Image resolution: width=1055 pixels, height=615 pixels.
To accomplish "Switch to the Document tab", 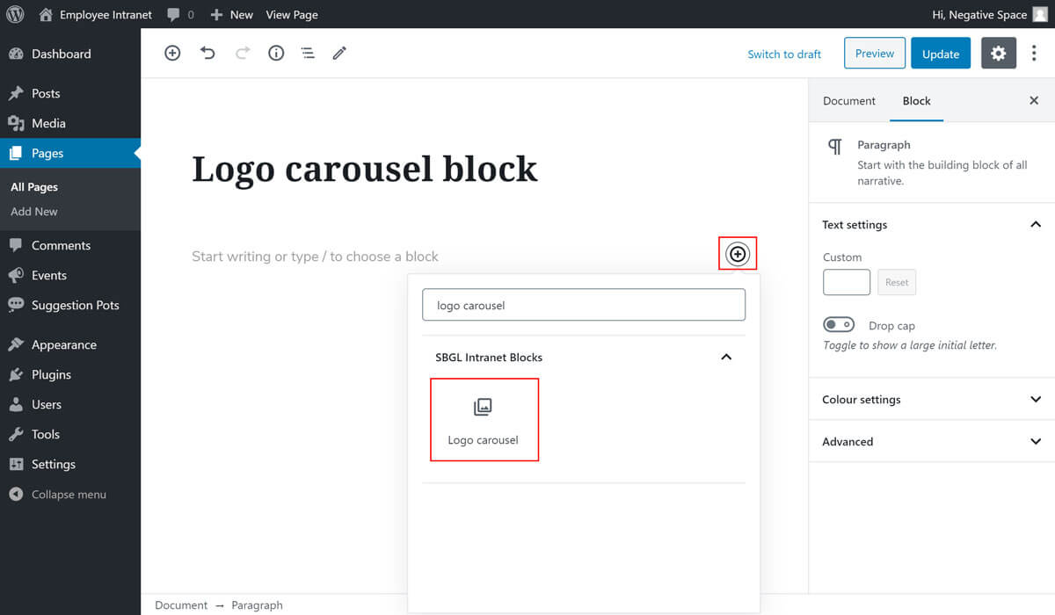I will pyautogui.click(x=848, y=101).
